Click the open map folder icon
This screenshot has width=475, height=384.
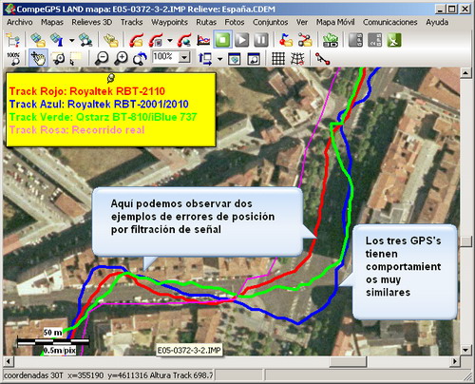(38, 40)
